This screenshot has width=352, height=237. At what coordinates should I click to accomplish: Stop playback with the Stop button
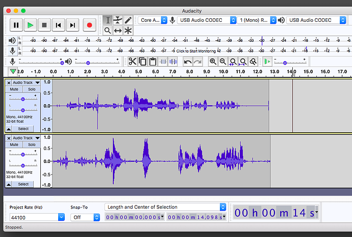(x=44, y=25)
